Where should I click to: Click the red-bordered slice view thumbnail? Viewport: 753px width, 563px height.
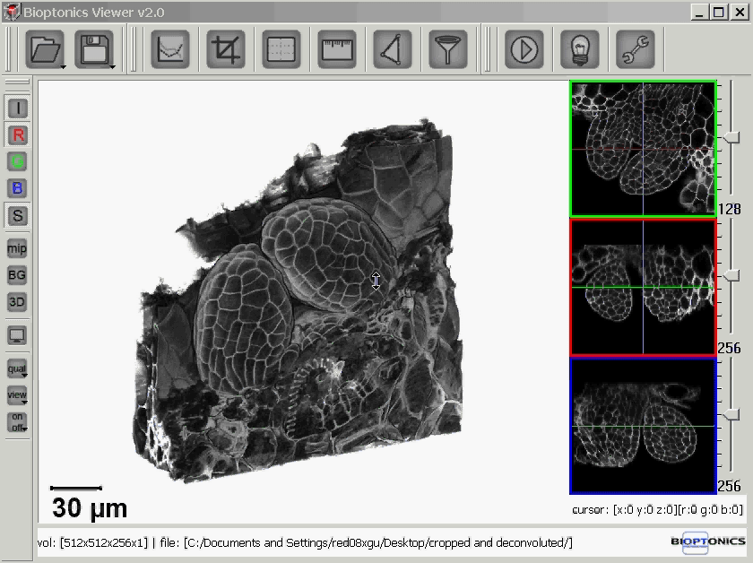click(643, 287)
